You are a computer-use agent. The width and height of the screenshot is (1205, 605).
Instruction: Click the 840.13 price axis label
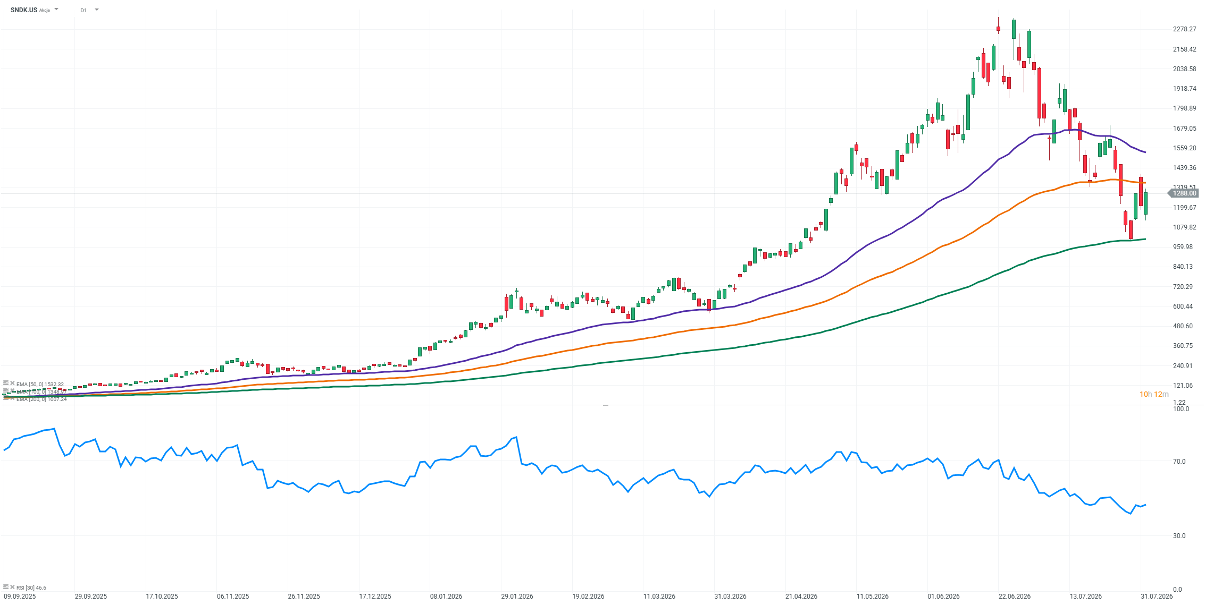point(1184,267)
